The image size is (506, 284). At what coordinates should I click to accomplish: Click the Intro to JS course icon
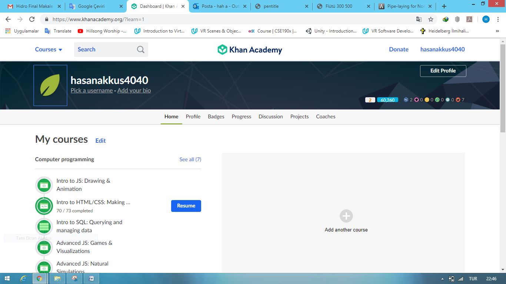(x=44, y=185)
